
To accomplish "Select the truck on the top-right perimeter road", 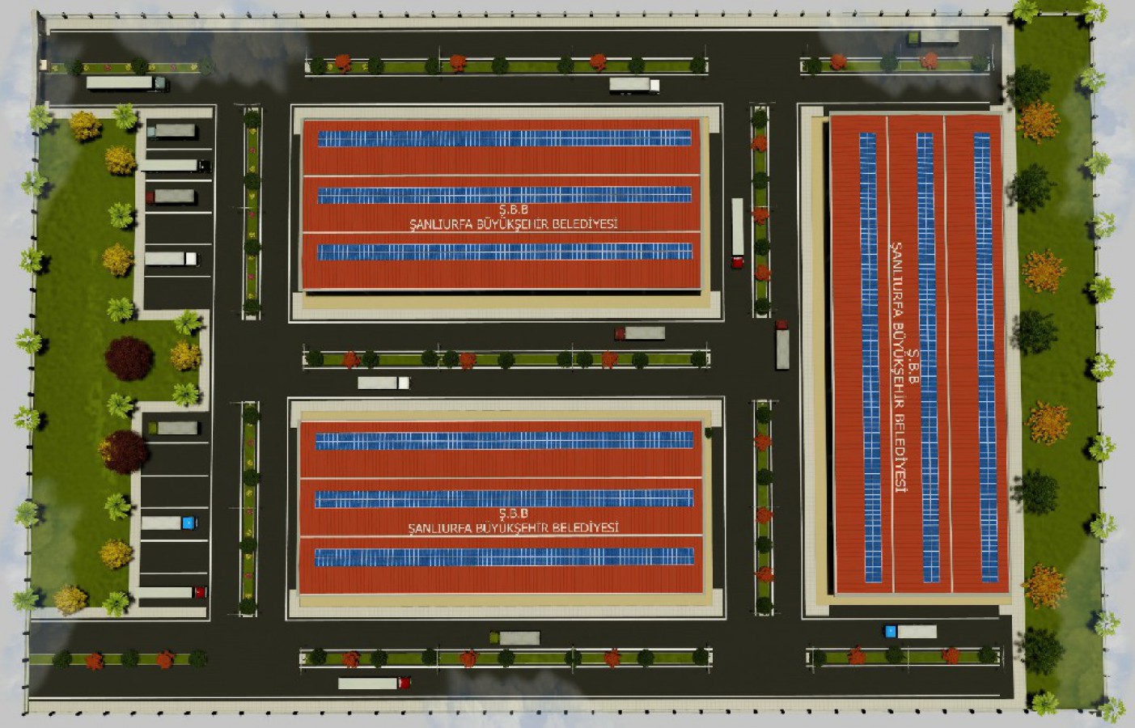I will 932,37.
